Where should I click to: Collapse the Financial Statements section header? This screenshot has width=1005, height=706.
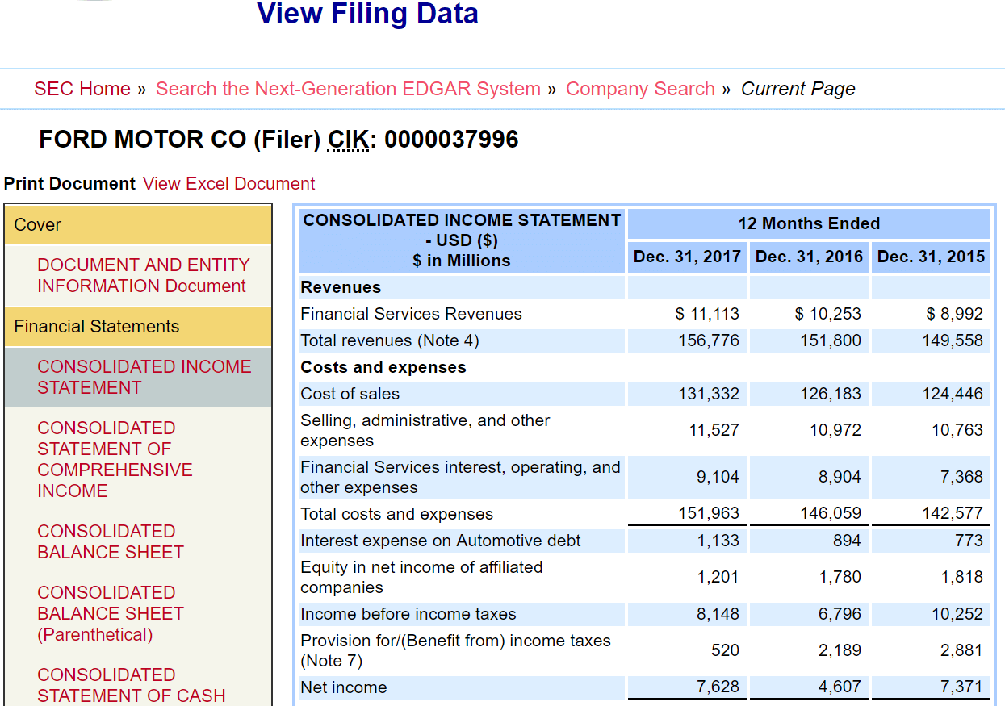click(x=138, y=327)
